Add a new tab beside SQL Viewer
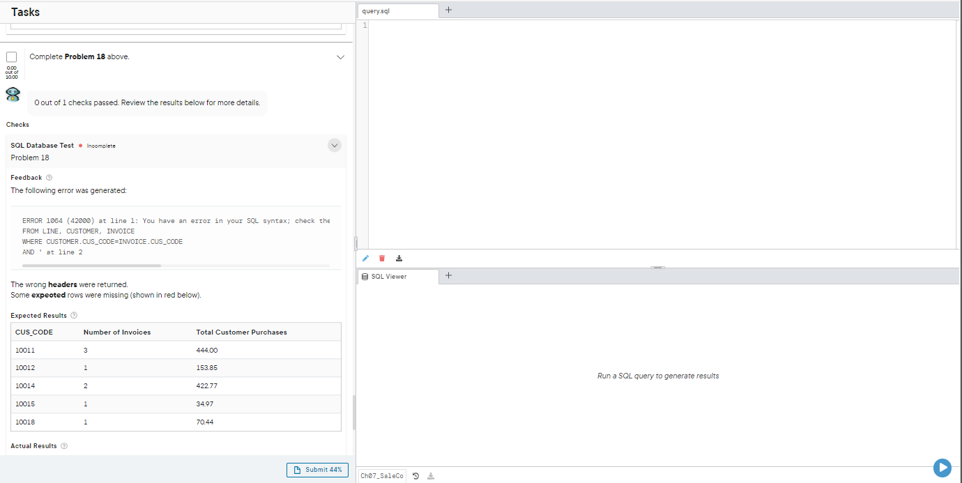This screenshot has width=962, height=483. click(448, 275)
